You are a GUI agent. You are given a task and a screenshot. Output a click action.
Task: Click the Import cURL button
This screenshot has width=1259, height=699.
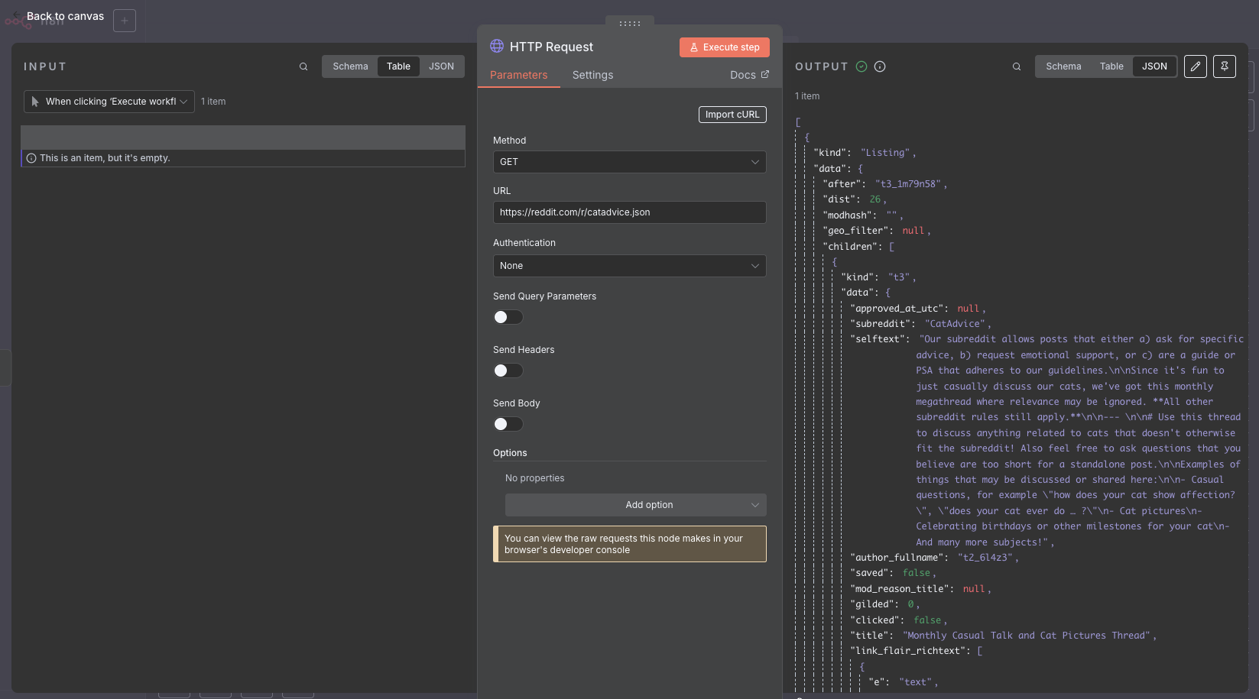click(x=732, y=114)
